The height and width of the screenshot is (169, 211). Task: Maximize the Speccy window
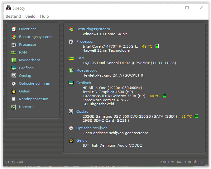187,8
